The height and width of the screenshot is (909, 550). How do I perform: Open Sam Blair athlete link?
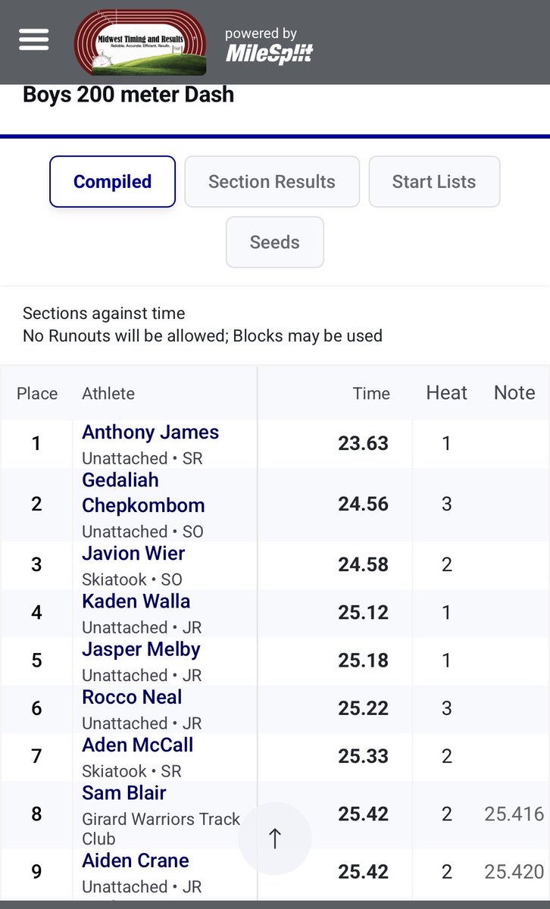[x=123, y=793]
